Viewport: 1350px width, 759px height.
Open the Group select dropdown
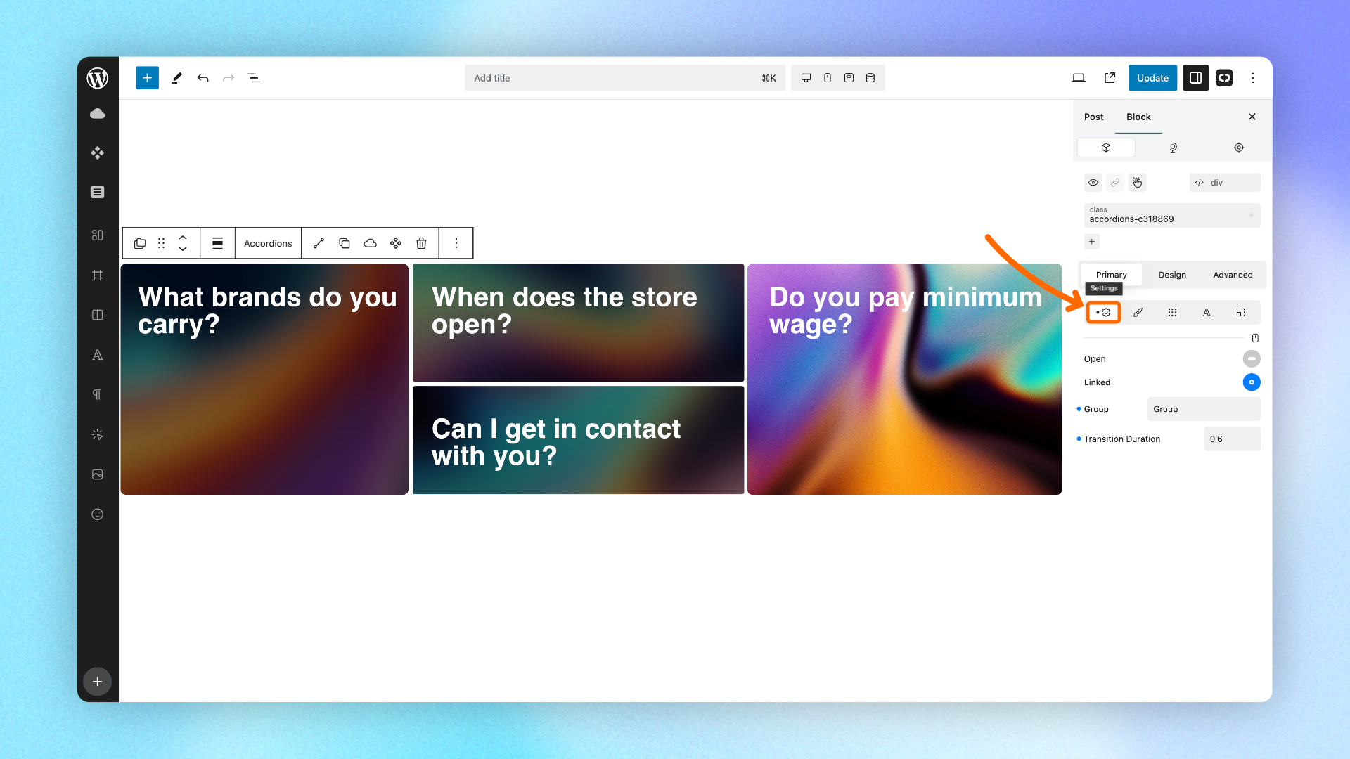pos(1204,409)
